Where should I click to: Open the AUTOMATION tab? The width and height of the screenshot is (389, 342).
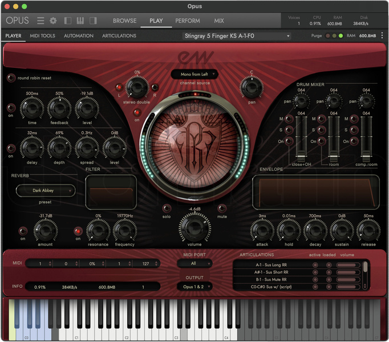[x=79, y=36]
